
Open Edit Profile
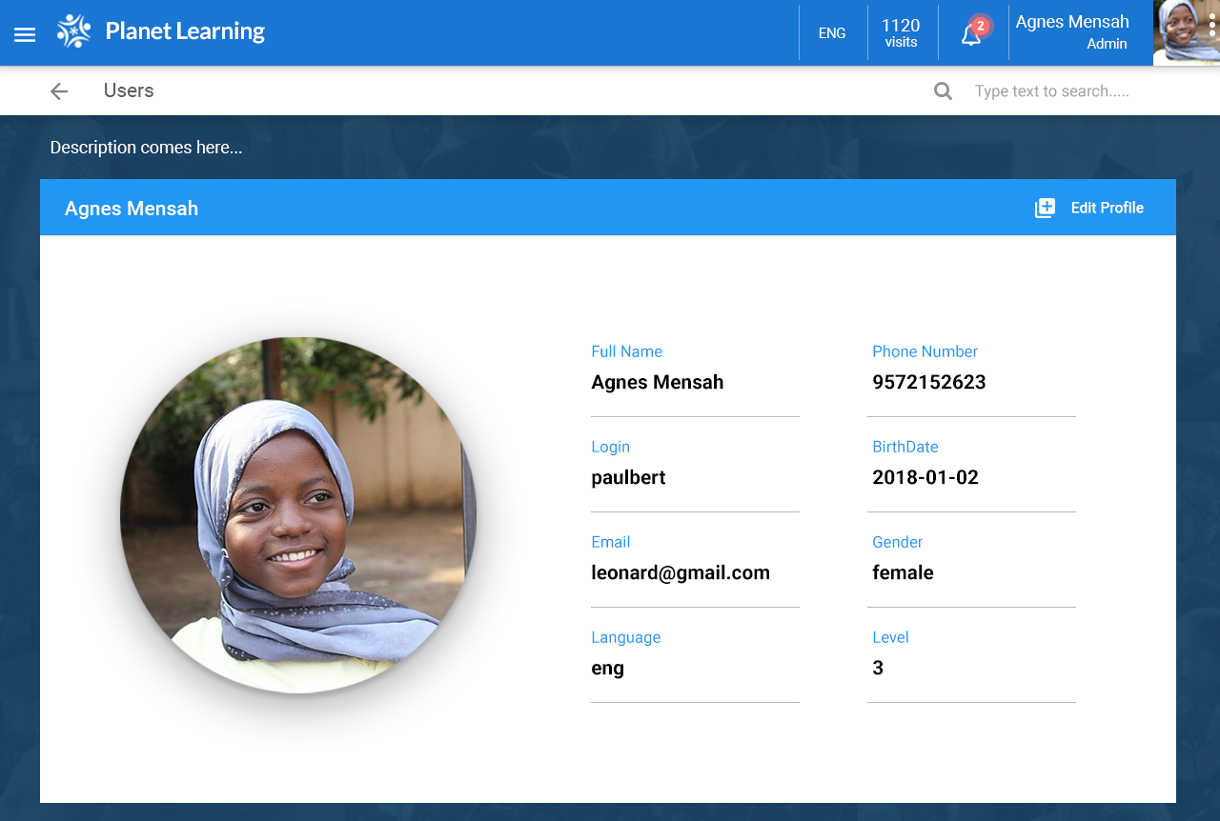tap(1108, 208)
